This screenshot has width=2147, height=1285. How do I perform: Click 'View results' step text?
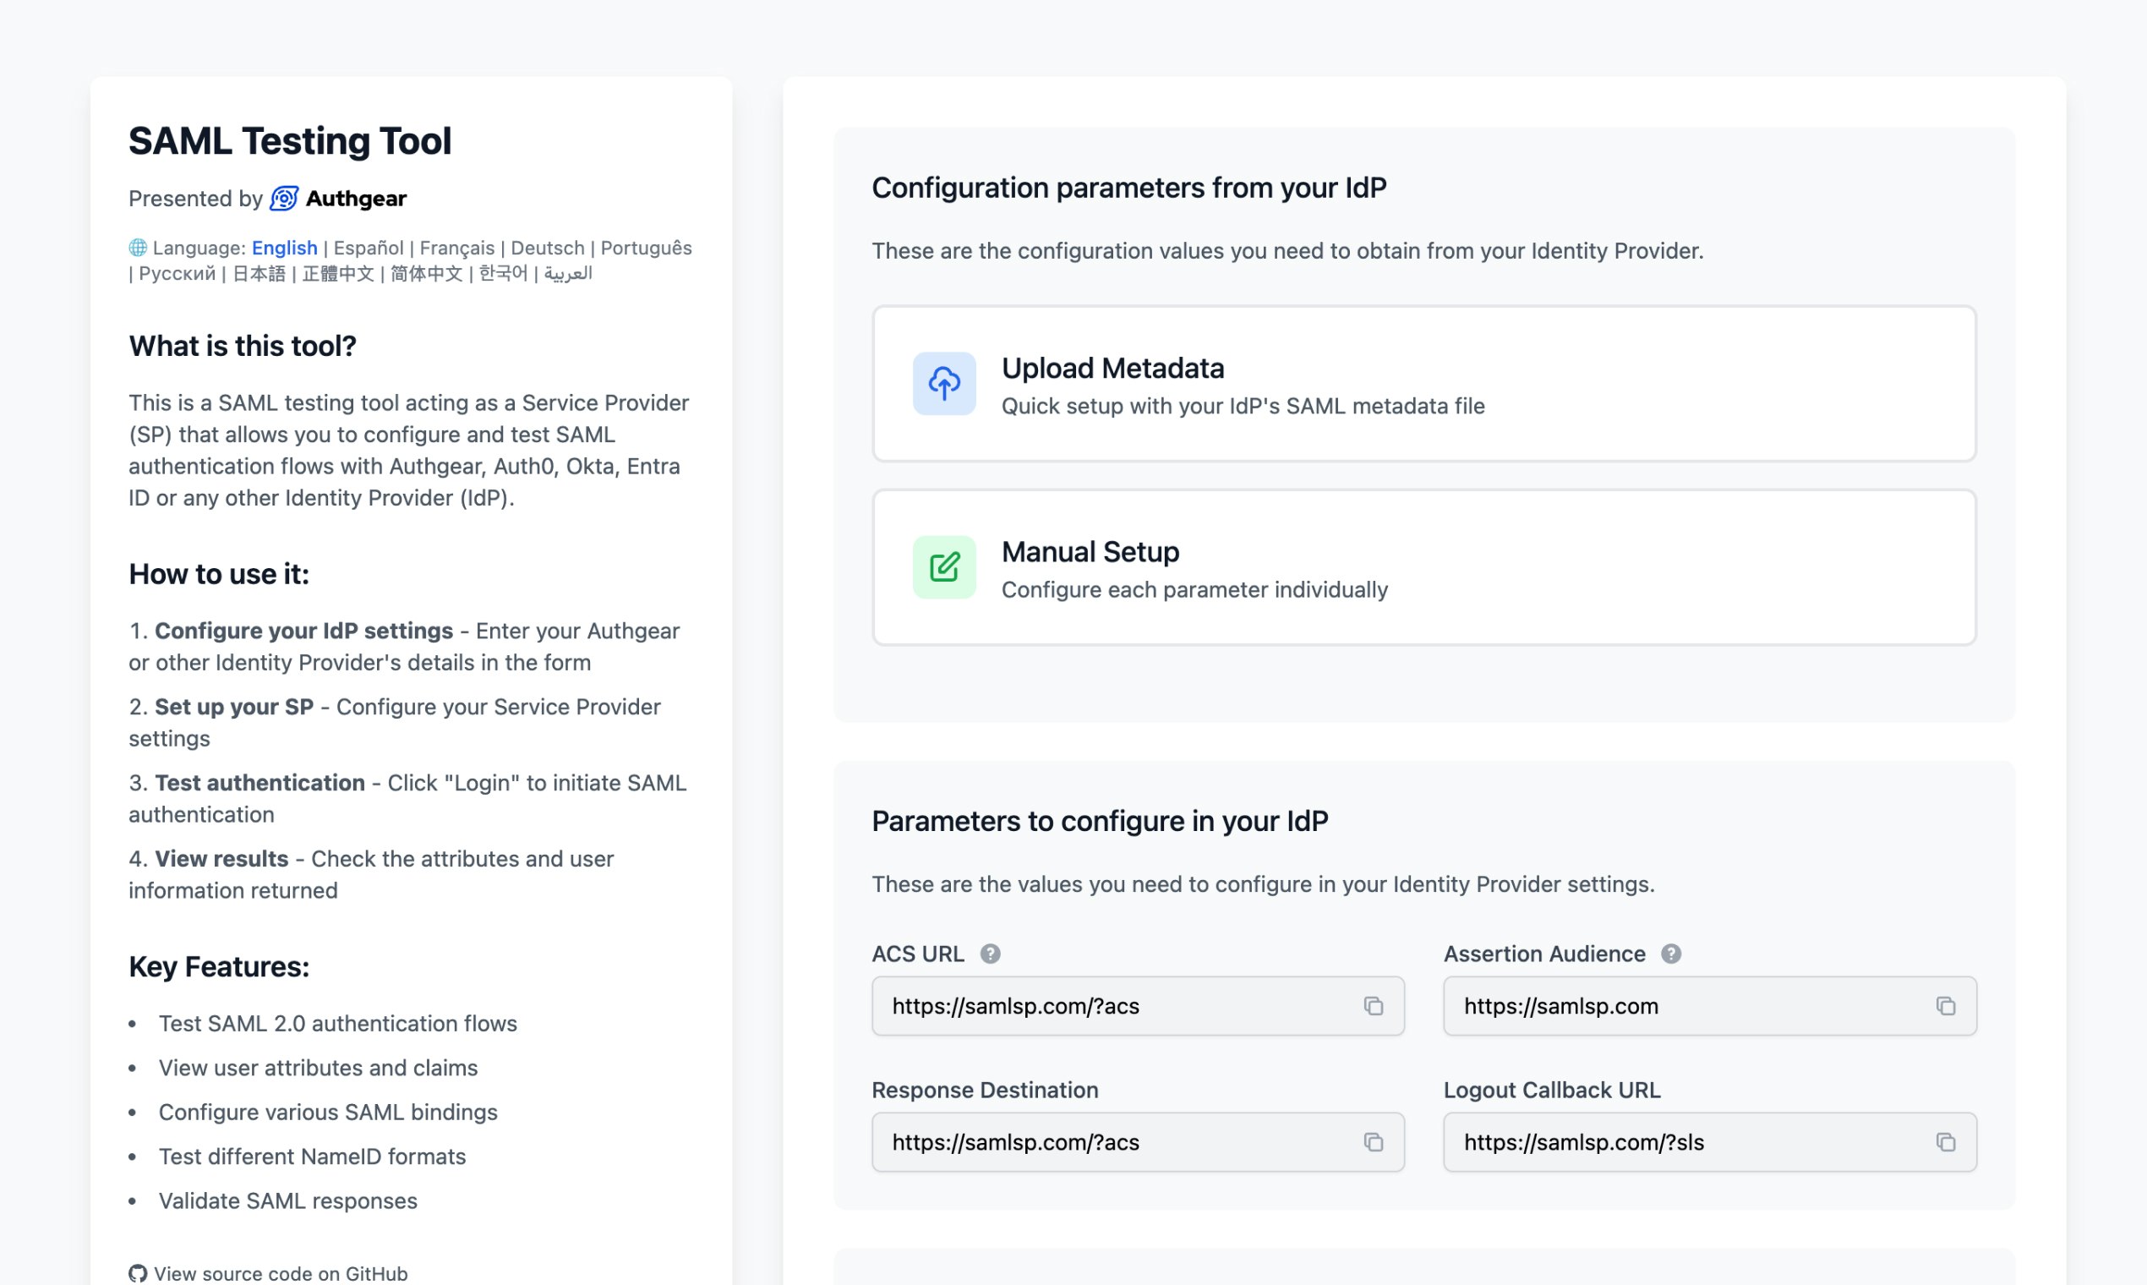[x=221, y=858]
